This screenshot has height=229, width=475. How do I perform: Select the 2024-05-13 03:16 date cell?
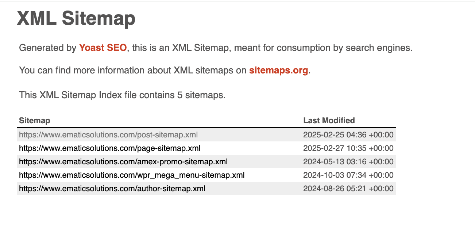tap(348, 162)
